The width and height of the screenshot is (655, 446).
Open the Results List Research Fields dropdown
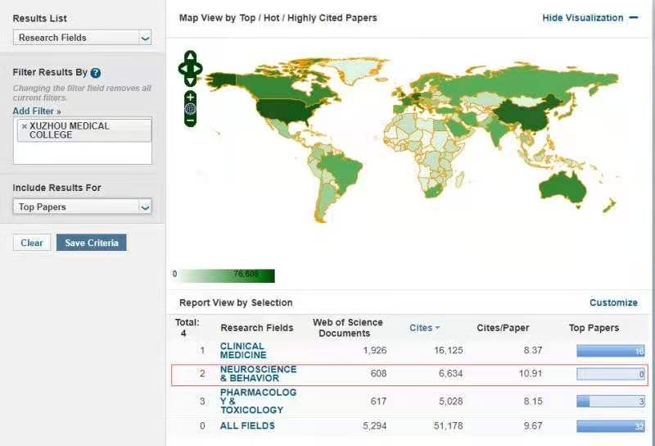coord(83,38)
